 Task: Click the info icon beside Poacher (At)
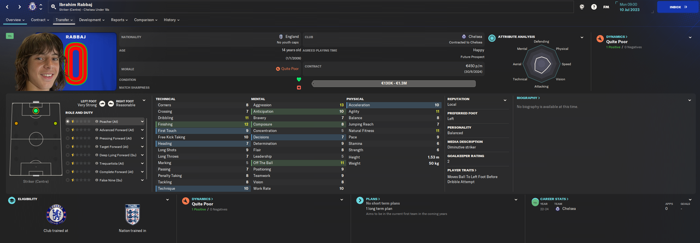coord(97,122)
